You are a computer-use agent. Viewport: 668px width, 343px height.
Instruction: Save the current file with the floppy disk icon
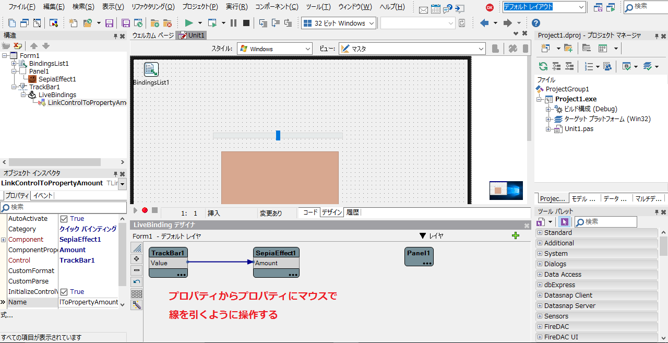[x=109, y=23]
